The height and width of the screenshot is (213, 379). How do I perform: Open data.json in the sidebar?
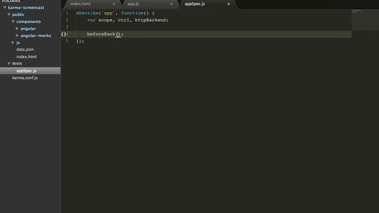pyautogui.click(x=25, y=49)
